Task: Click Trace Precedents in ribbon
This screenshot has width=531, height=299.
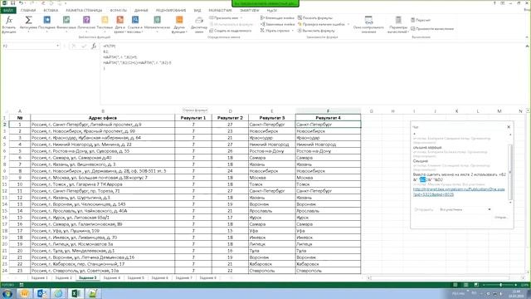Action: (x=277, y=17)
